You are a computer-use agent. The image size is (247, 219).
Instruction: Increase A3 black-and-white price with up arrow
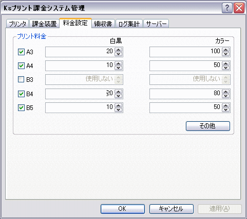(118, 50)
